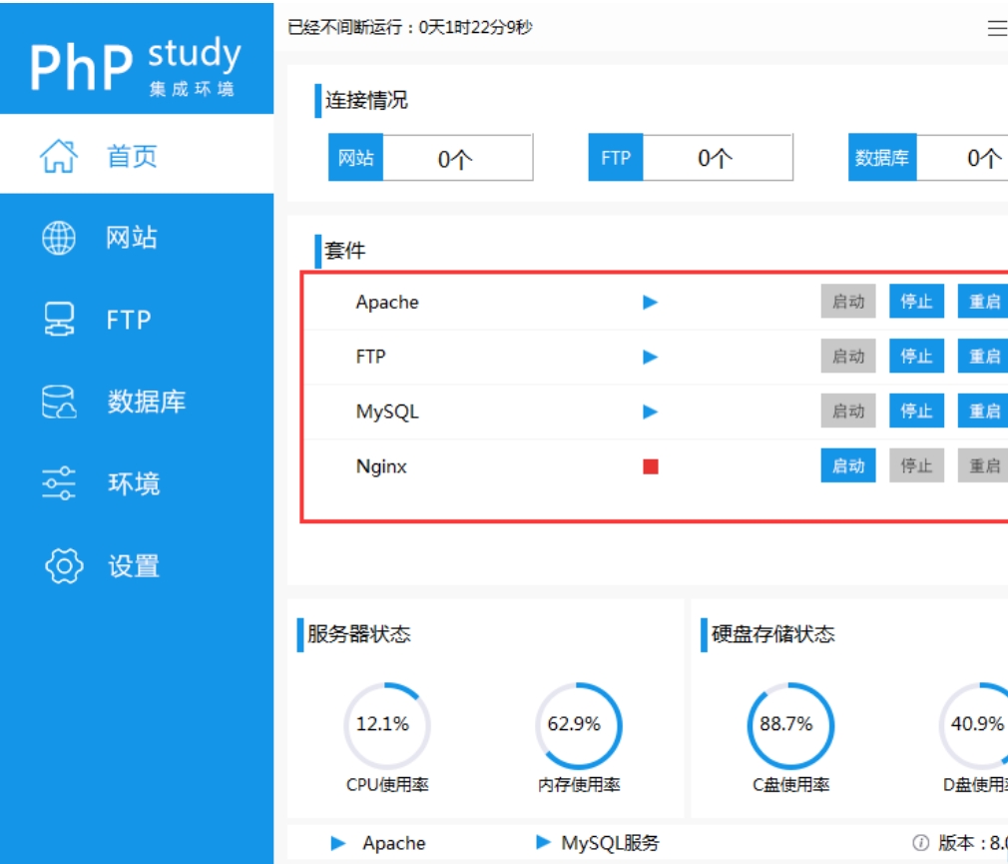Image resolution: width=1008 pixels, height=864 pixels.
Task: Click the blue 网站 connection label
Action: coord(355,158)
